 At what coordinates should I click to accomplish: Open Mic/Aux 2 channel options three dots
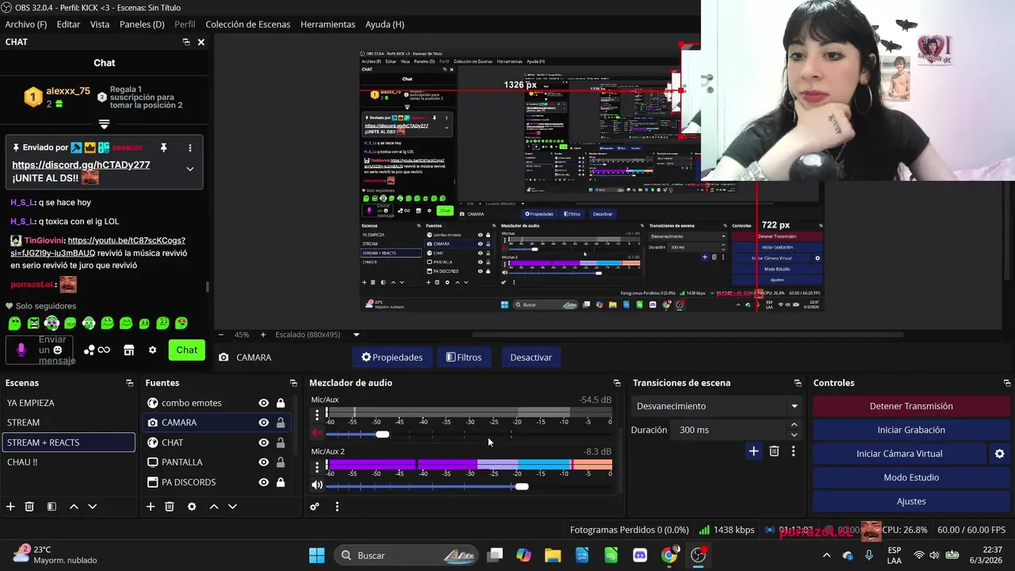(317, 466)
